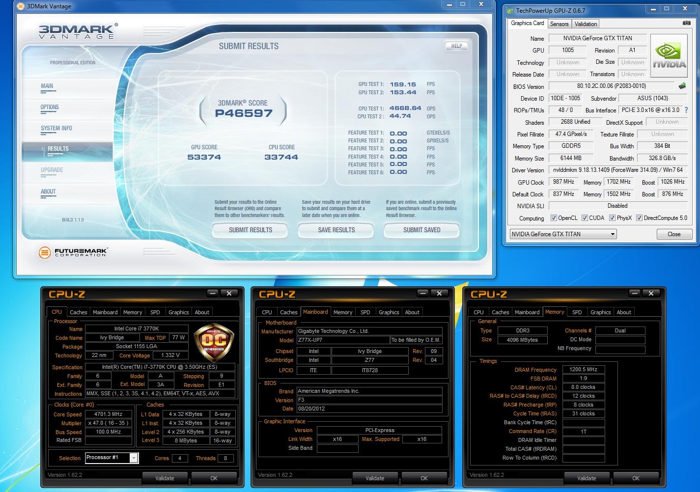
Task: Toggle the DirectCompute 5.0 checkbox
Action: tap(639, 218)
